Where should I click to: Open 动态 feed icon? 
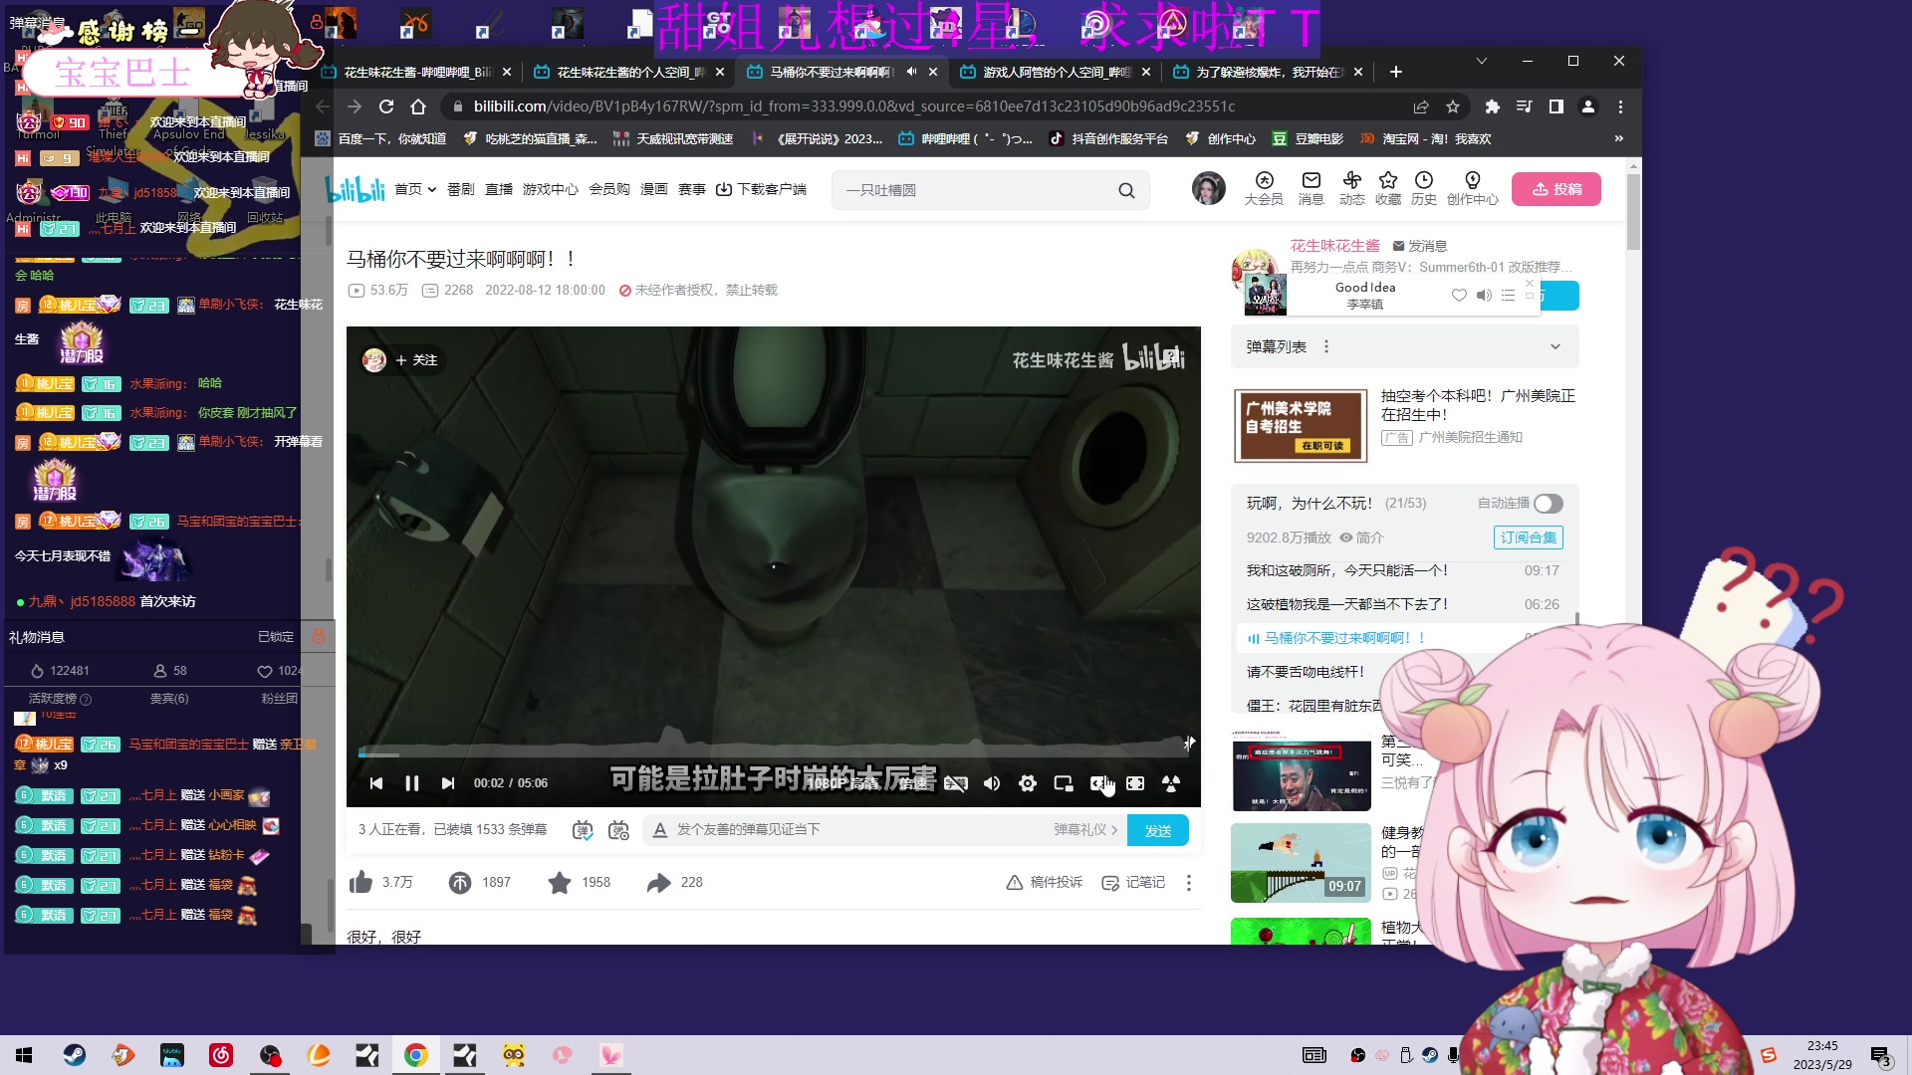(1351, 188)
